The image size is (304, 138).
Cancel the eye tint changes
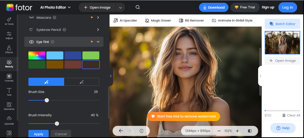point(61,134)
